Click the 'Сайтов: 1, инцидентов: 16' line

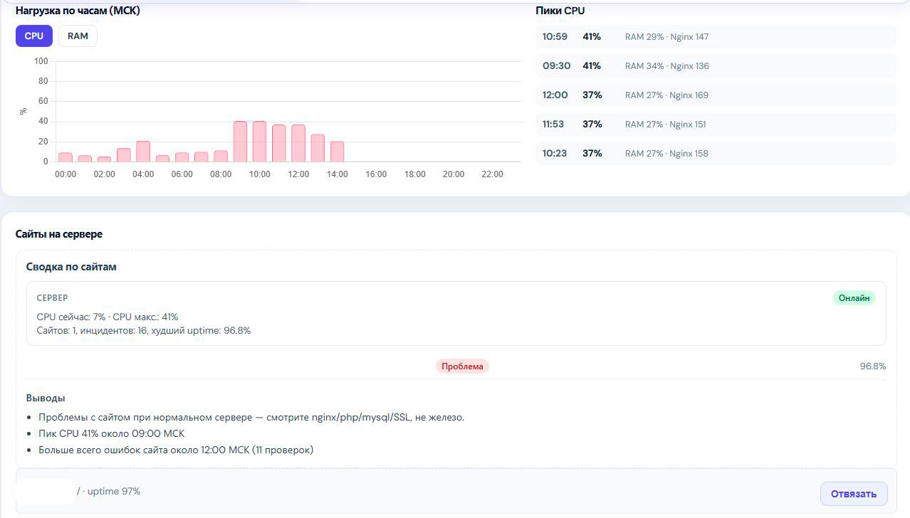(144, 331)
